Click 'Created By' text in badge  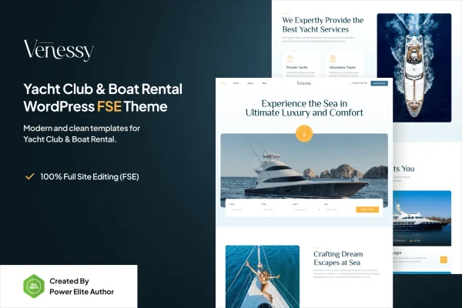click(x=69, y=281)
